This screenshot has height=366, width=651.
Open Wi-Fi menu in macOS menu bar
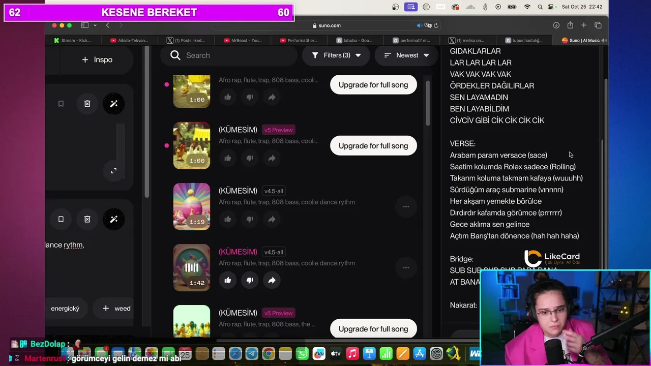click(x=527, y=7)
